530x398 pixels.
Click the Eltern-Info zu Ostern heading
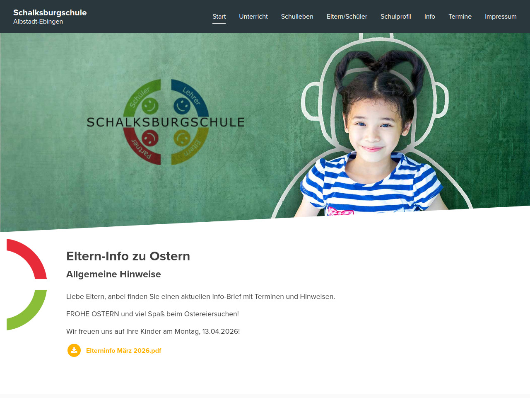(x=128, y=256)
